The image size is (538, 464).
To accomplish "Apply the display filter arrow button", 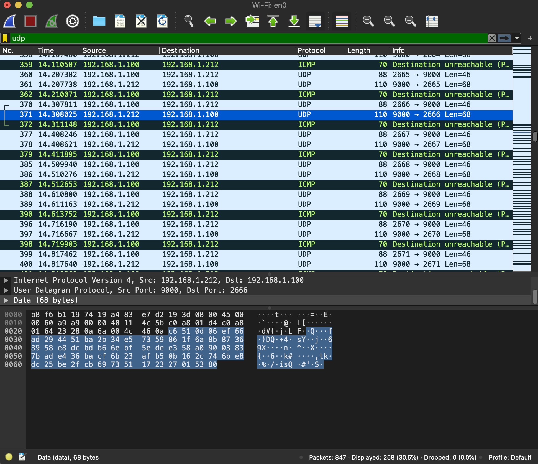I will (504, 38).
